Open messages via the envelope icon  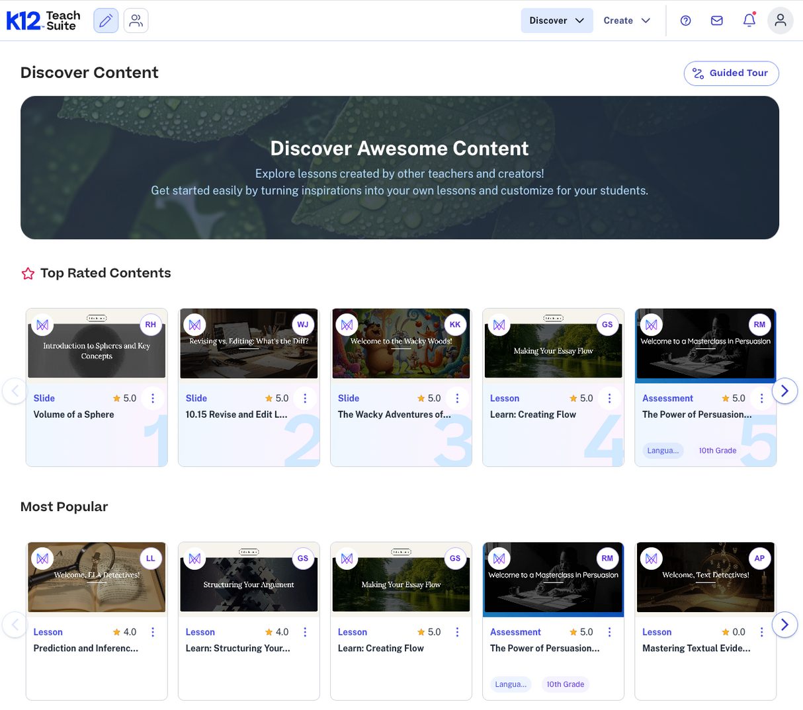[716, 20]
